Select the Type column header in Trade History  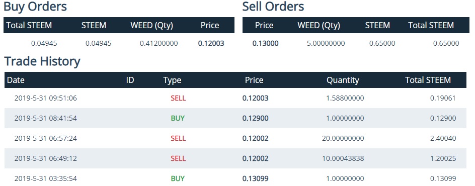click(172, 80)
